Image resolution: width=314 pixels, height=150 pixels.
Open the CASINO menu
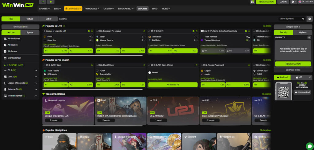(x=109, y=9)
